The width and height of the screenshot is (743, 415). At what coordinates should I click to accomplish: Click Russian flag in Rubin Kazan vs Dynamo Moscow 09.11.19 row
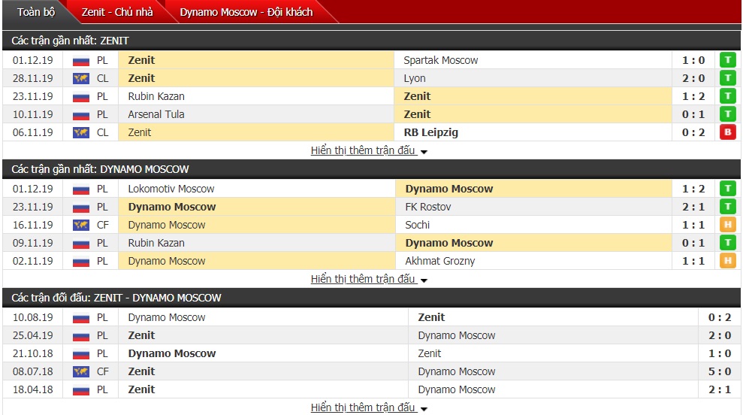[x=81, y=244]
